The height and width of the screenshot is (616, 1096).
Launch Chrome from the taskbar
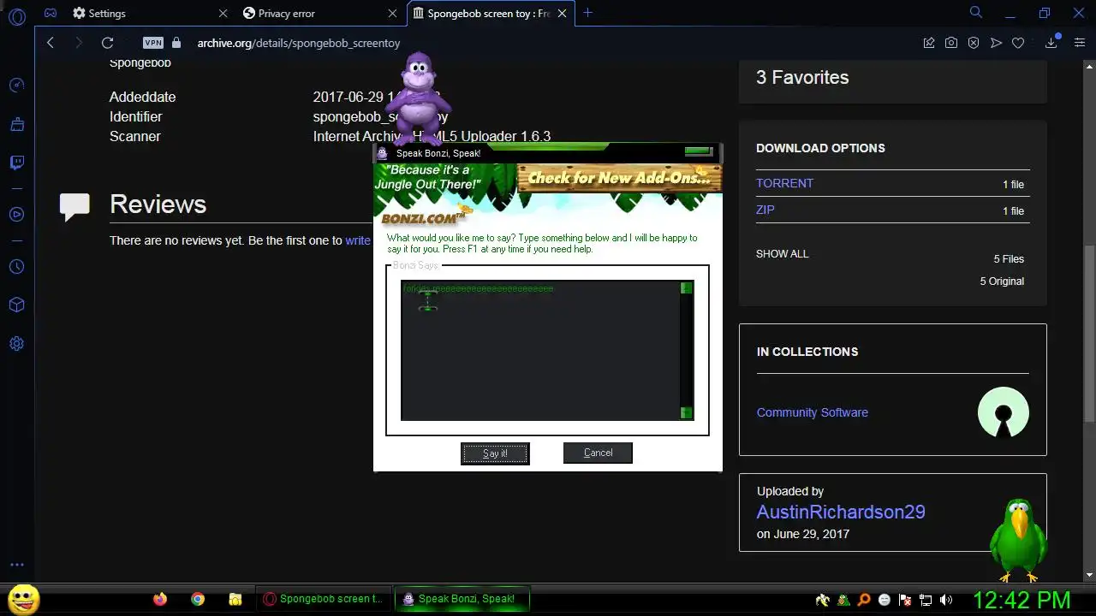(198, 599)
